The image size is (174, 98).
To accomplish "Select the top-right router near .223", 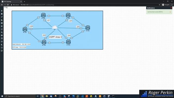I will point(68,15).
